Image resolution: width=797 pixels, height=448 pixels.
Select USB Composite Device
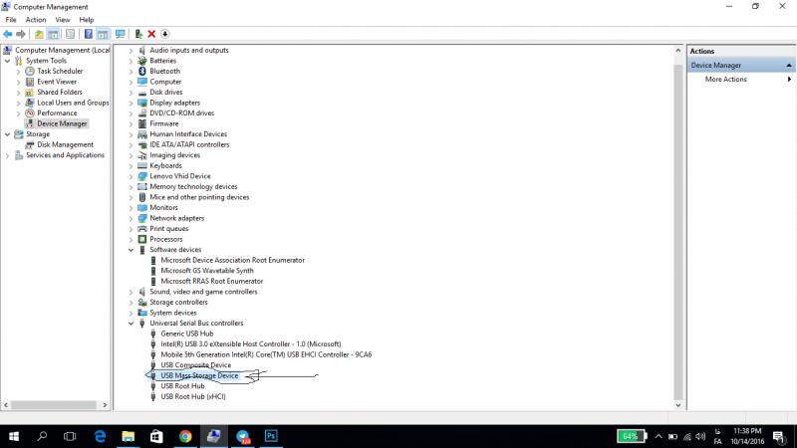pyautogui.click(x=195, y=365)
